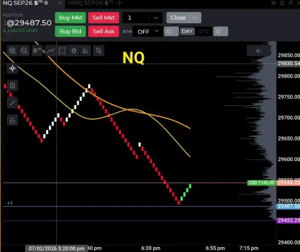Click the 29700.00 price axis label
300x252 pixels.
pos(288,118)
